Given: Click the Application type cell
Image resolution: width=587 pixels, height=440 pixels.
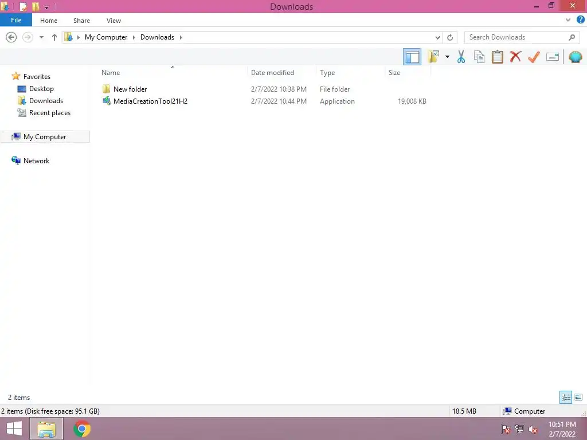Looking at the screenshot, I should coord(337,101).
